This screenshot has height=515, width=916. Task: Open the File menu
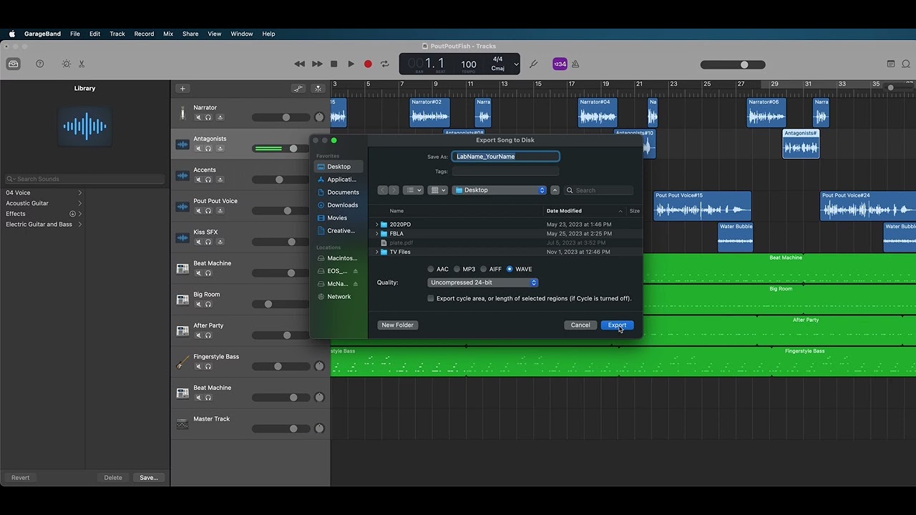click(x=75, y=34)
